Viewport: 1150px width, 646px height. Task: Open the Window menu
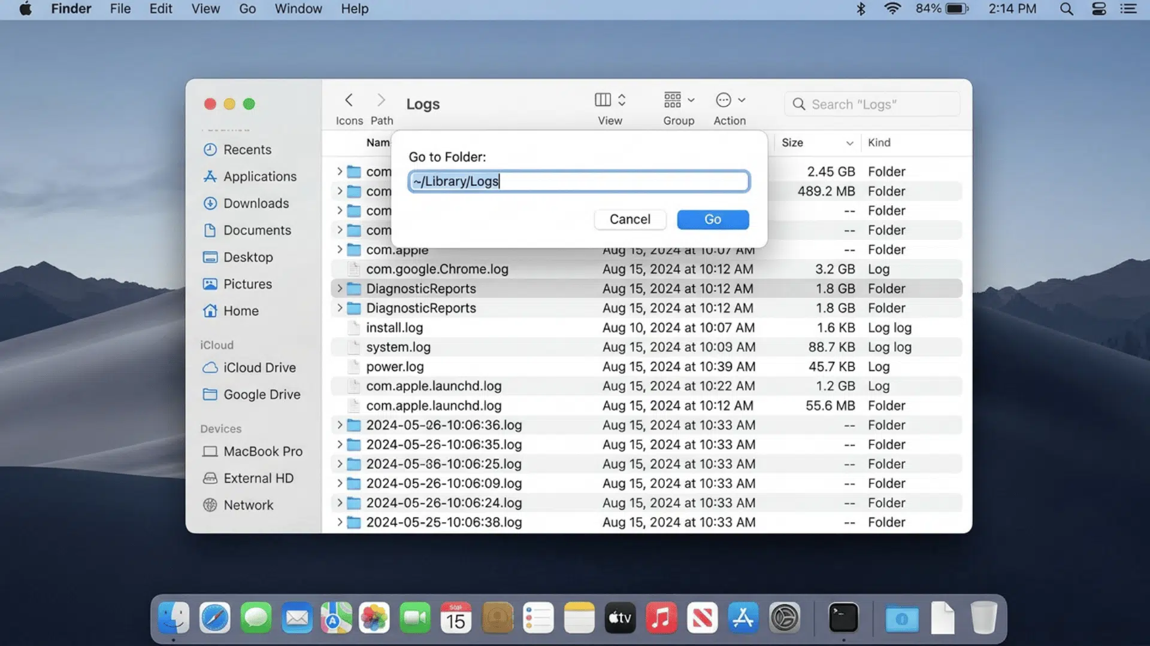[x=298, y=9]
